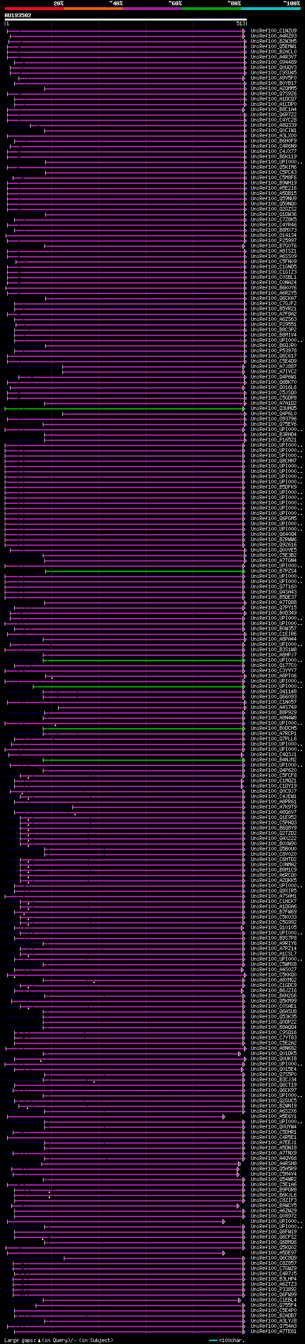Click the UniRef100_B9WCY5 label
The width and height of the screenshot is (305, 1344).
click(x=273, y=1205)
